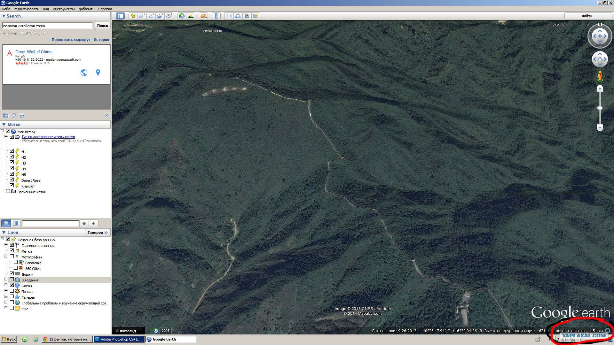Collapse the Мои метки tree node
The image size is (614, 345).
click(2, 131)
